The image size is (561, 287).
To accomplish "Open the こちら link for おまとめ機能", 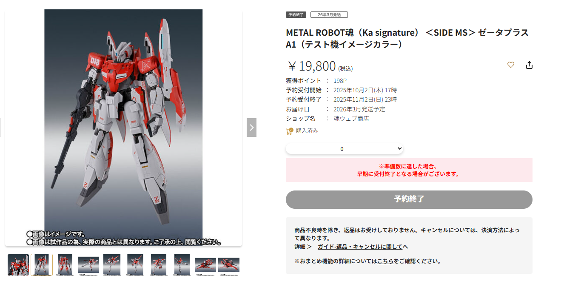I will [385, 261].
